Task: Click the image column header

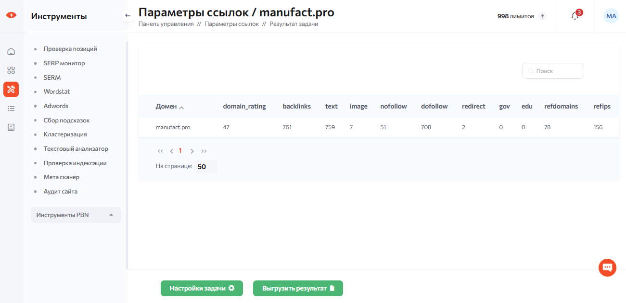Action: tap(358, 106)
